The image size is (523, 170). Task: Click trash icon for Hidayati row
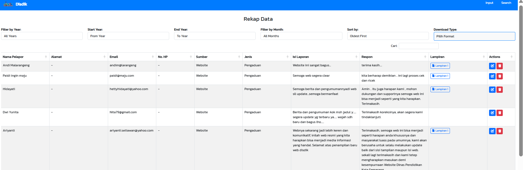(499, 90)
